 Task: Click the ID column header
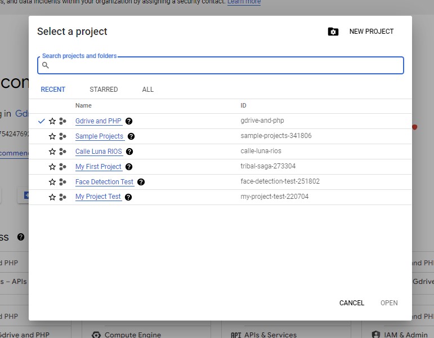coord(243,105)
